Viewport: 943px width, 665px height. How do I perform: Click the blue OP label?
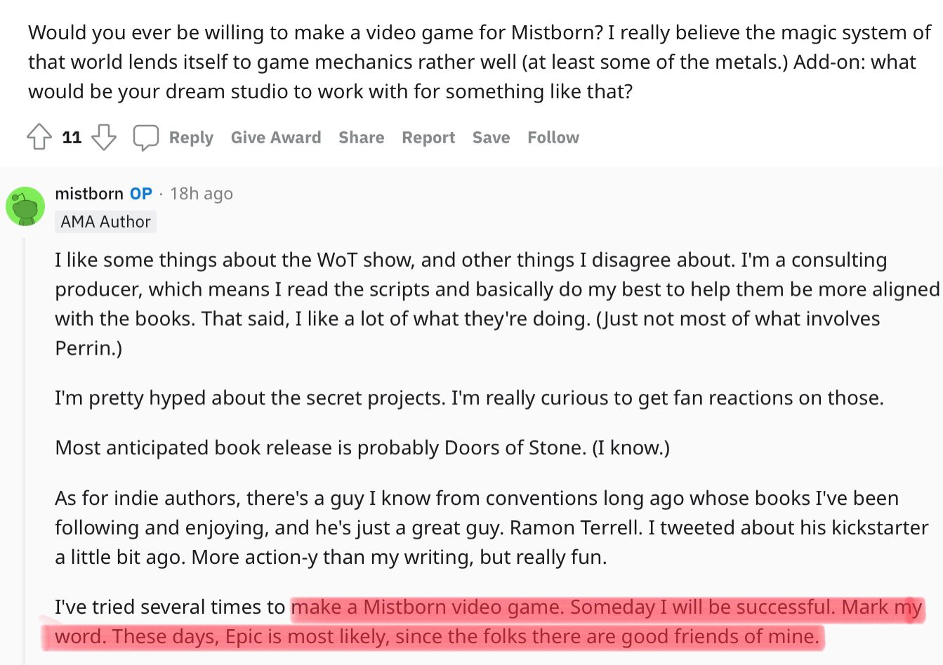pos(141,194)
